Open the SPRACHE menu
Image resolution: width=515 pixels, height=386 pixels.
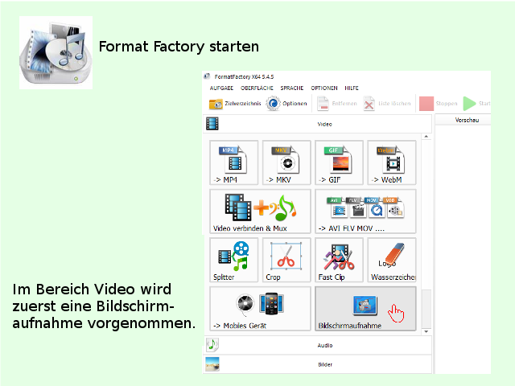(x=292, y=88)
